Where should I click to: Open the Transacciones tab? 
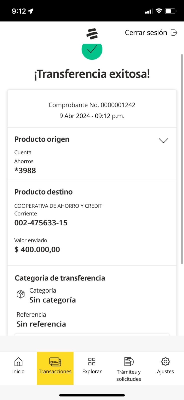(x=55, y=368)
